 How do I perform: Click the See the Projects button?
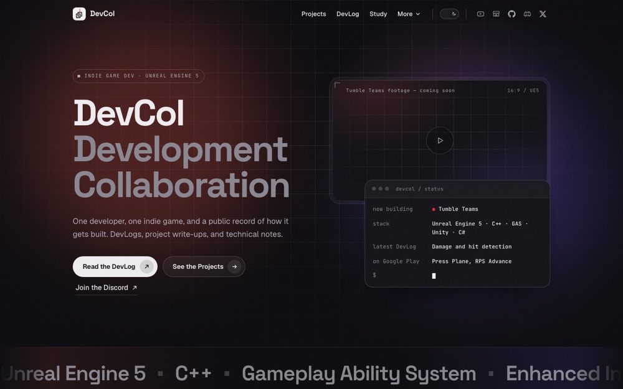click(x=204, y=267)
